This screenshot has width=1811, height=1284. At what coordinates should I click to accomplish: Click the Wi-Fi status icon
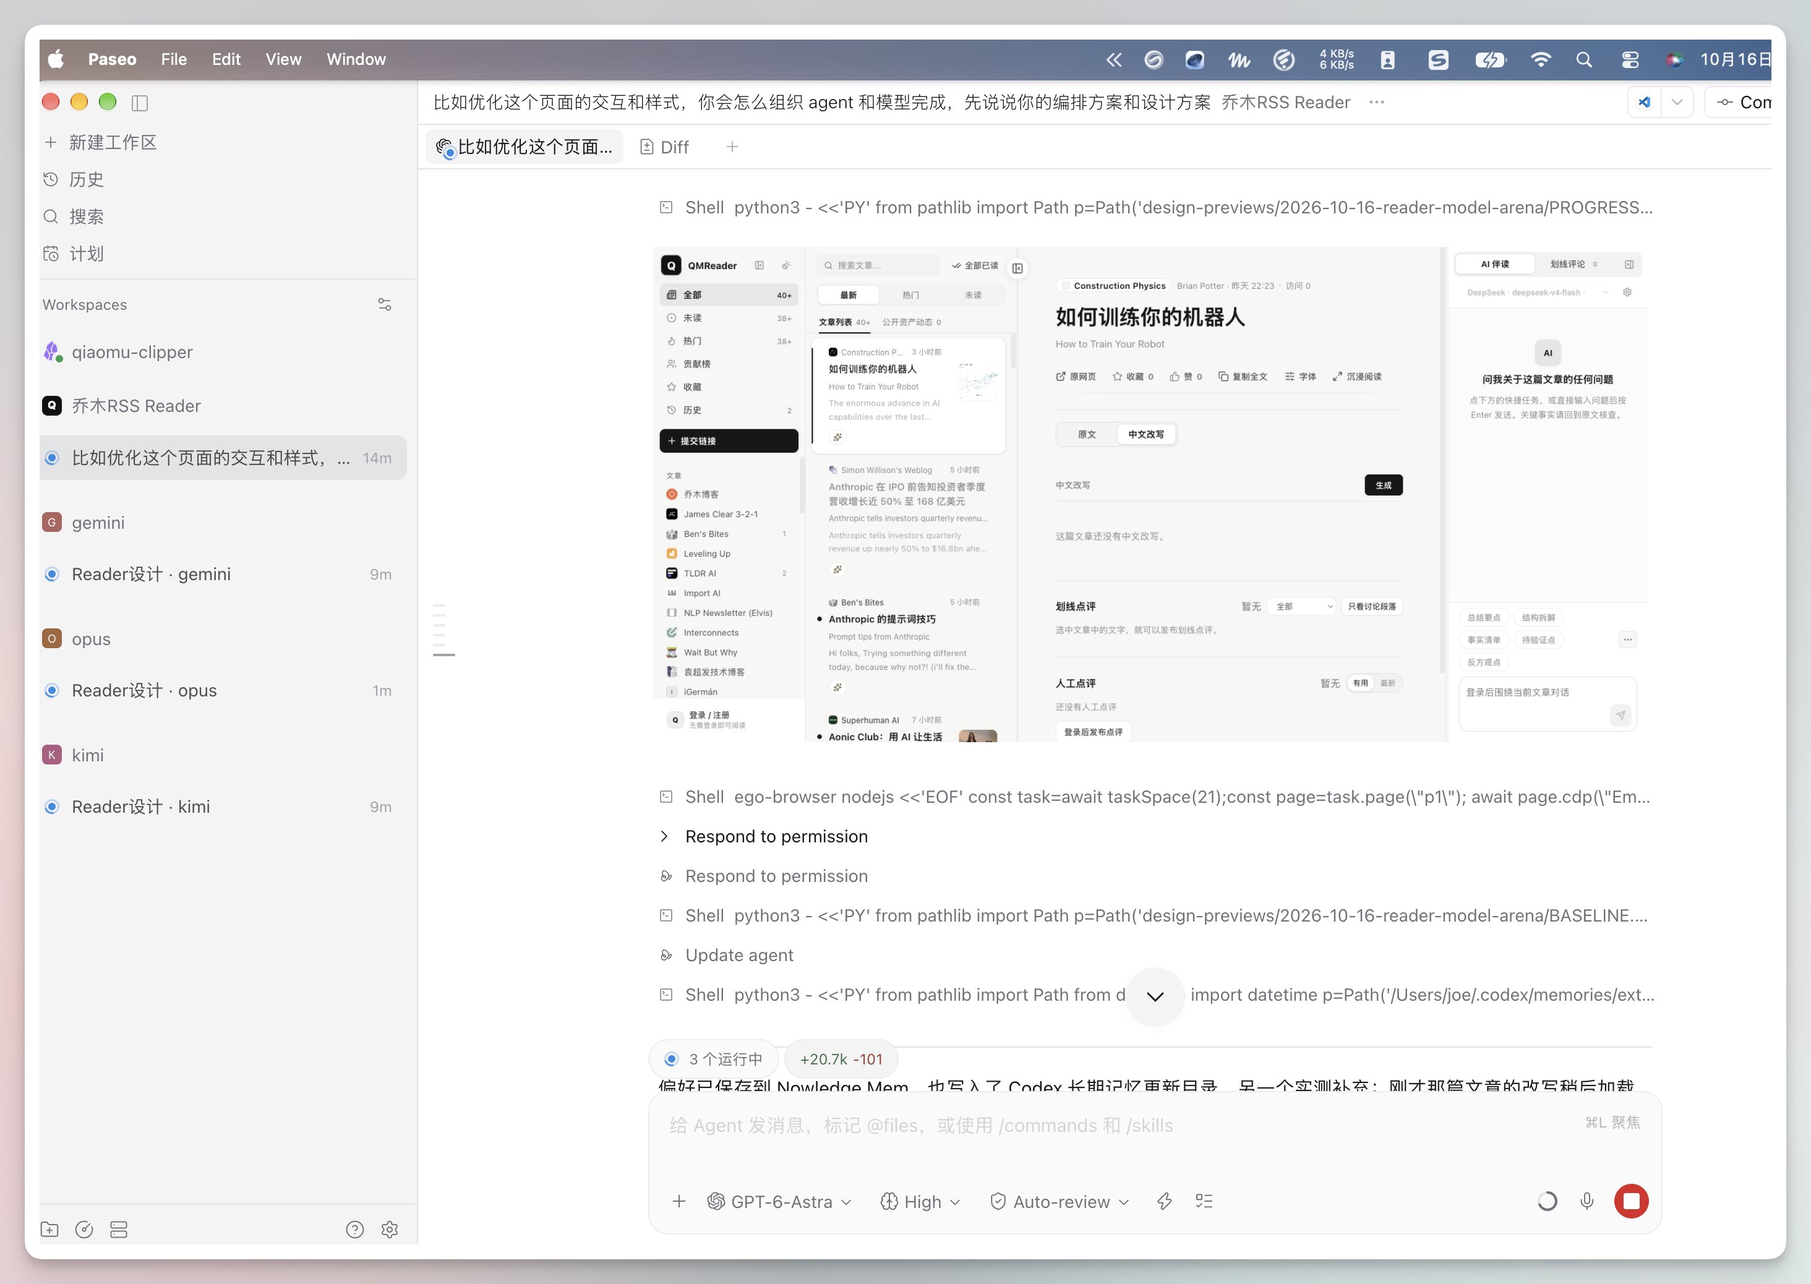[1541, 60]
